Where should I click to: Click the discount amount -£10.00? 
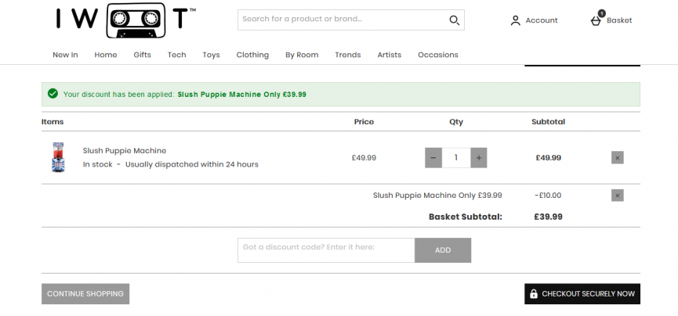(548, 195)
